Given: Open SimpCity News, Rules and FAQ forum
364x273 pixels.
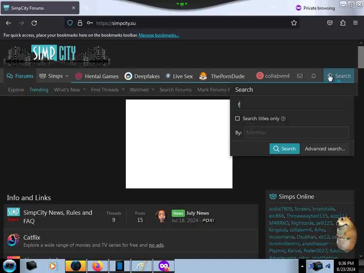Looking at the screenshot, I should 58,217.
